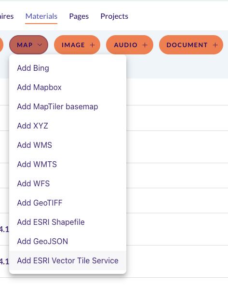Viewport: 228px width, 285px height.
Task: Click the IMAGE add button
Action: (x=77, y=45)
